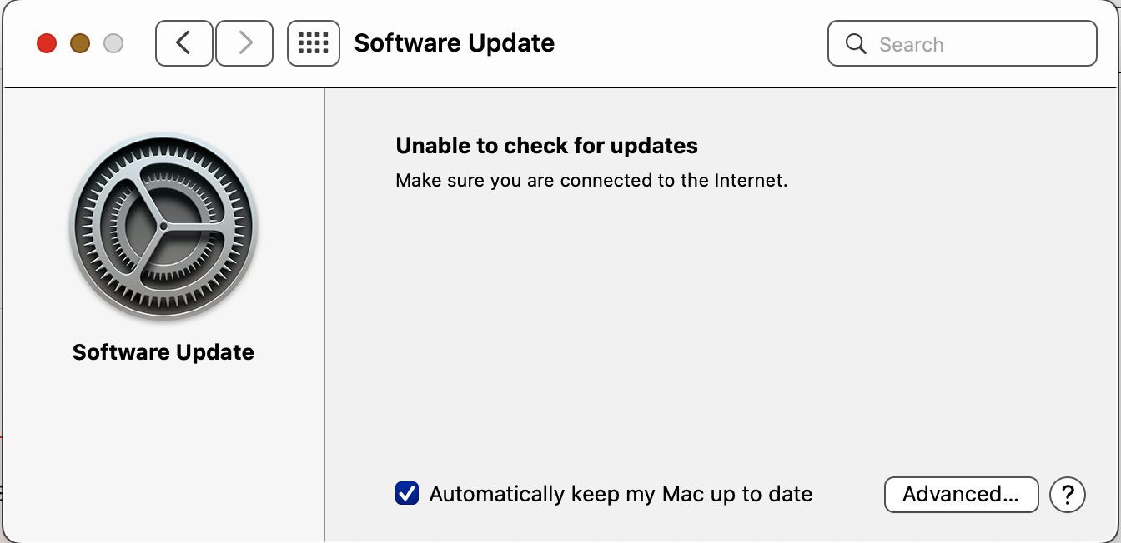Open the Show All preferences grid icon
The height and width of the screenshot is (543, 1121).
[x=313, y=42]
